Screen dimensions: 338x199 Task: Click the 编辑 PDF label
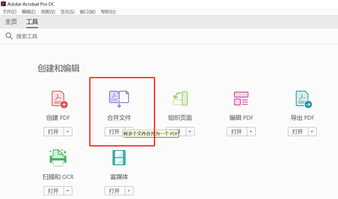(x=241, y=118)
